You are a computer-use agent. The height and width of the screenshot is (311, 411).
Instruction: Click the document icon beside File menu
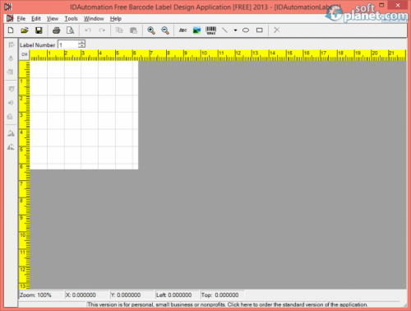(x=10, y=18)
